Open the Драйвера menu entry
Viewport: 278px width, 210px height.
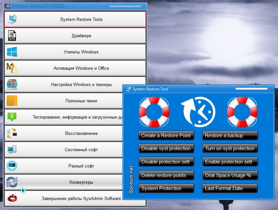click(81, 36)
